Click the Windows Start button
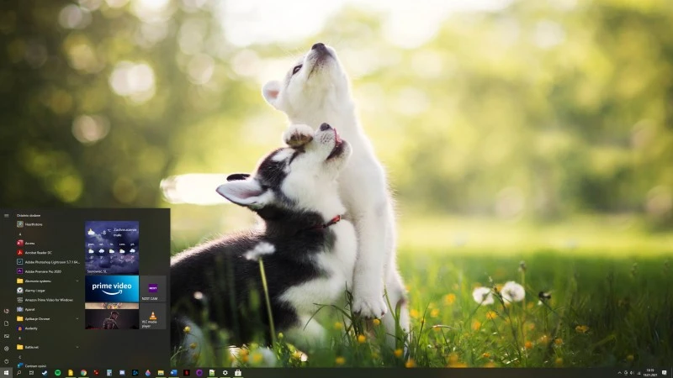Viewport: 673px width, 378px height. pos(6,373)
